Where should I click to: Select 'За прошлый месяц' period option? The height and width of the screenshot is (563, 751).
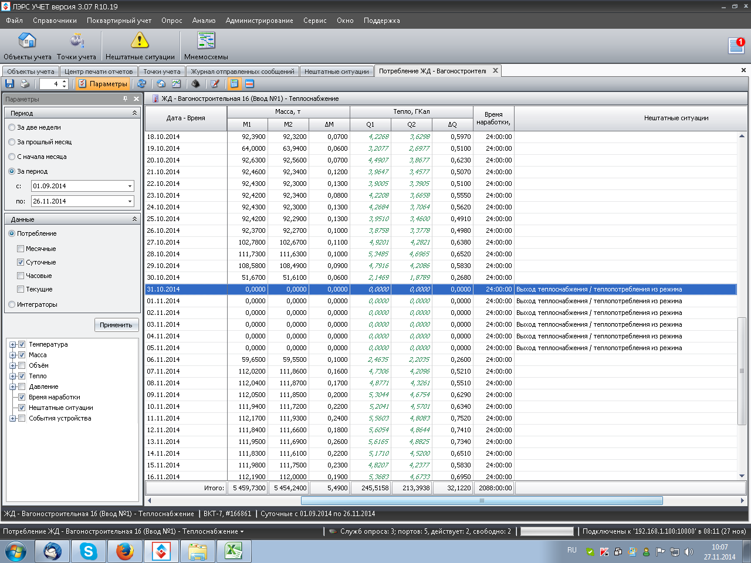point(12,142)
